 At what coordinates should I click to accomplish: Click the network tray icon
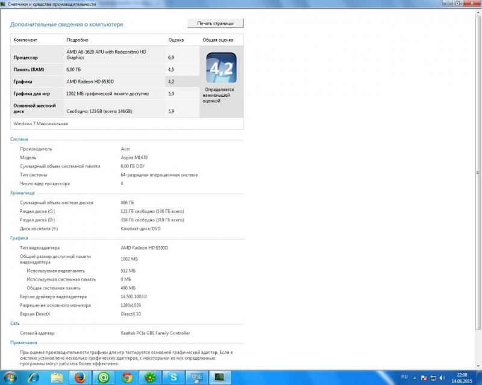coord(433,378)
